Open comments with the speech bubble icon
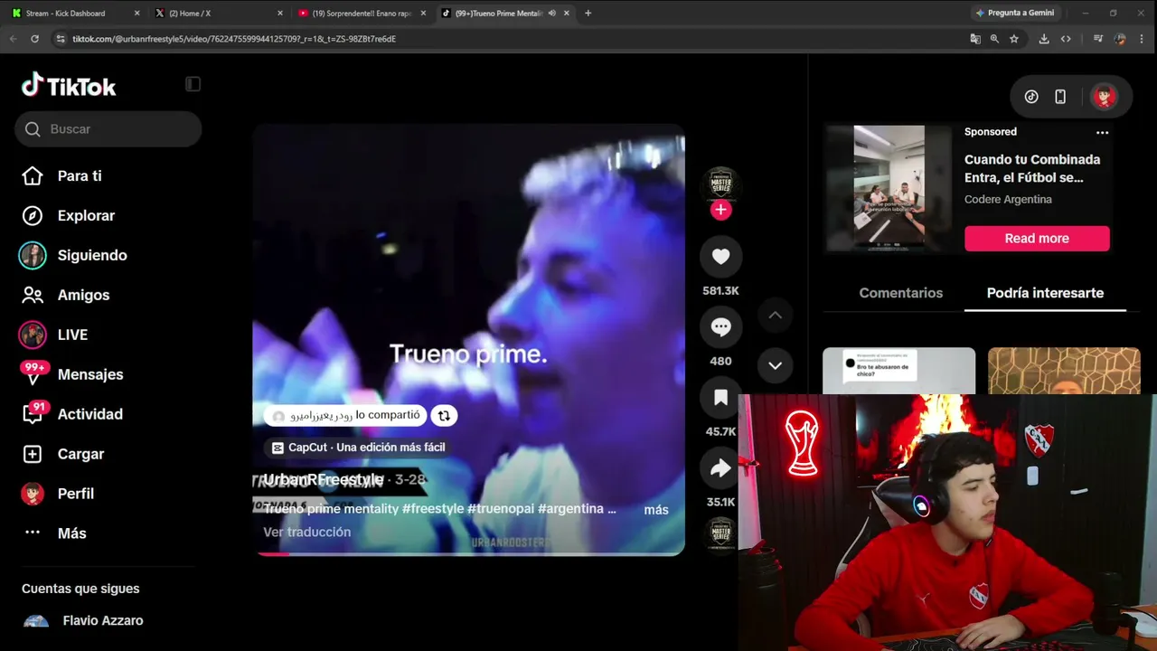Viewport: 1157px width, 651px height. pos(720,327)
